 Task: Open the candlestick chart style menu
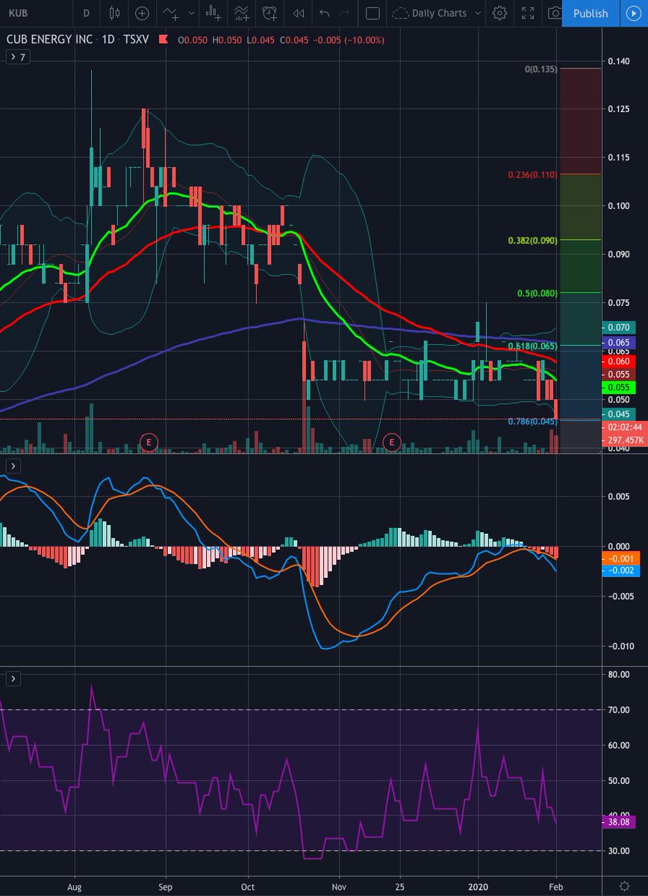(x=114, y=13)
